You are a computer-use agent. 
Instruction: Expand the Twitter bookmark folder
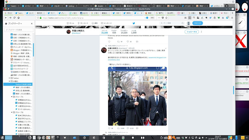click(9, 78)
